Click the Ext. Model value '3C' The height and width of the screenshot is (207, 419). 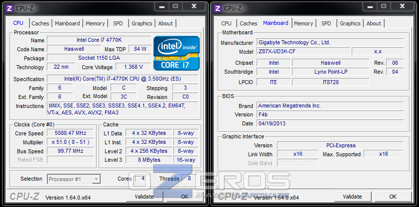pos(124,97)
